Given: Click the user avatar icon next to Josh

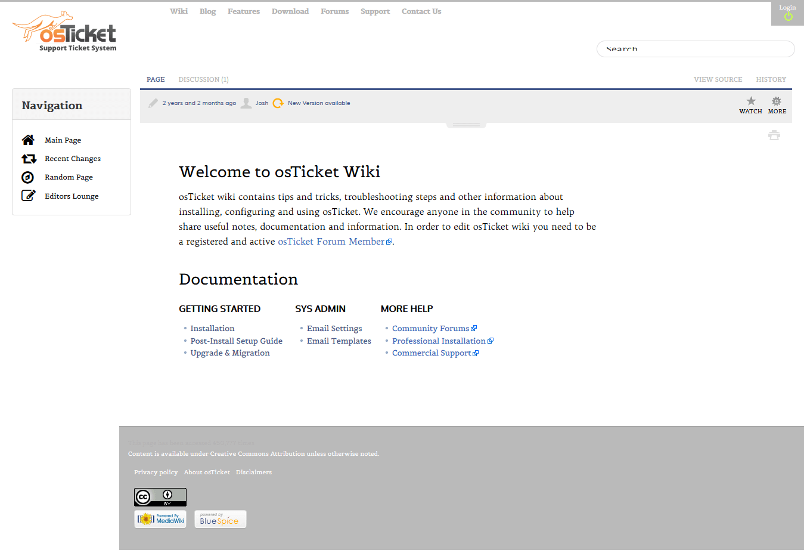Looking at the screenshot, I should point(246,103).
